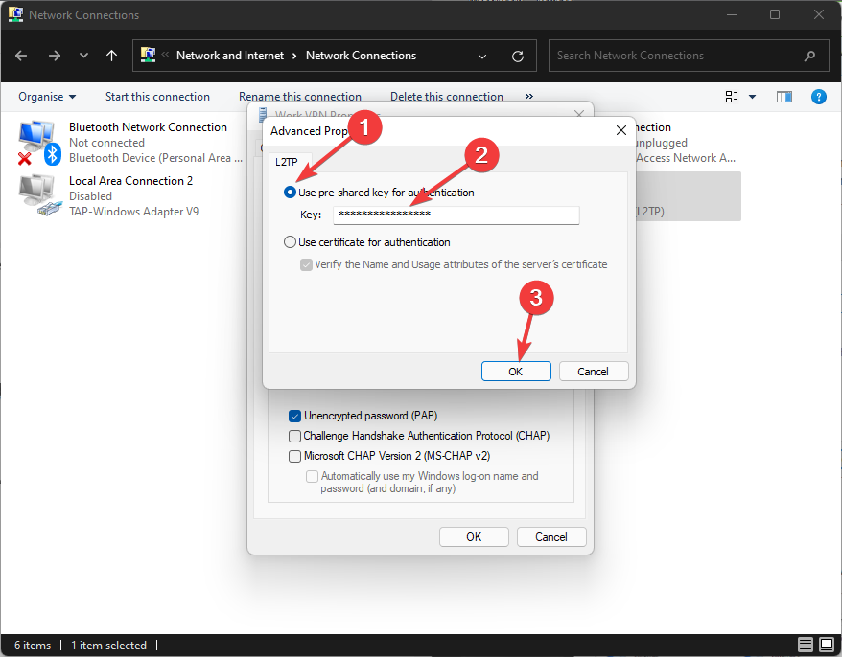The image size is (842, 657).
Task: Open the help question mark icon
Action: click(x=818, y=97)
